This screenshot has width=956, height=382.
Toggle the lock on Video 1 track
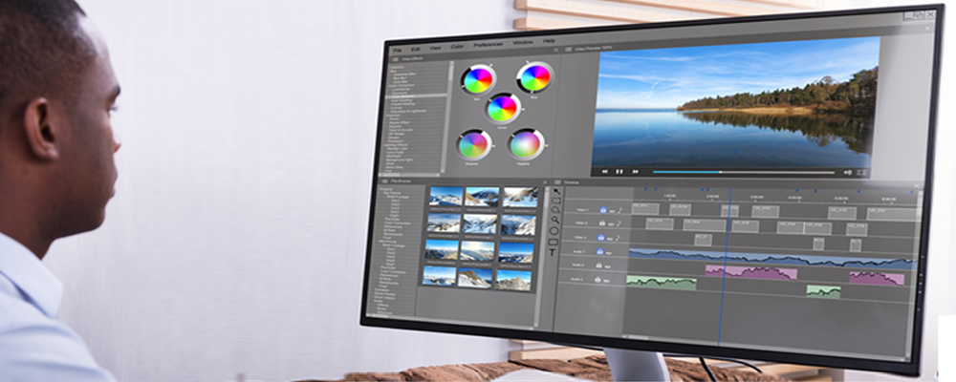point(604,209)
